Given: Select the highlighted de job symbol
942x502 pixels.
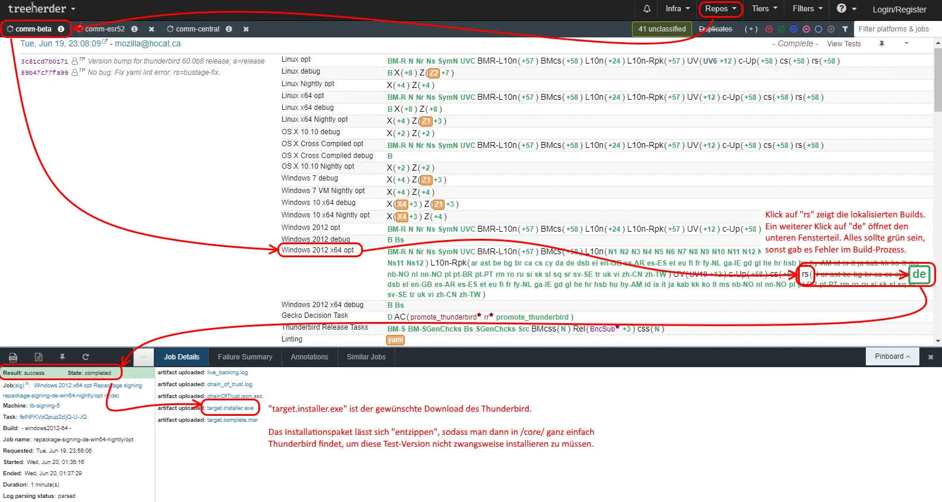Looking at the screenshot, I should click(919, 274).
